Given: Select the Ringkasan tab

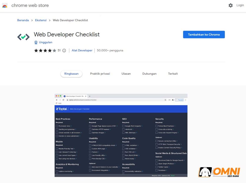Looking at the screenshot, I should (71, 74).
